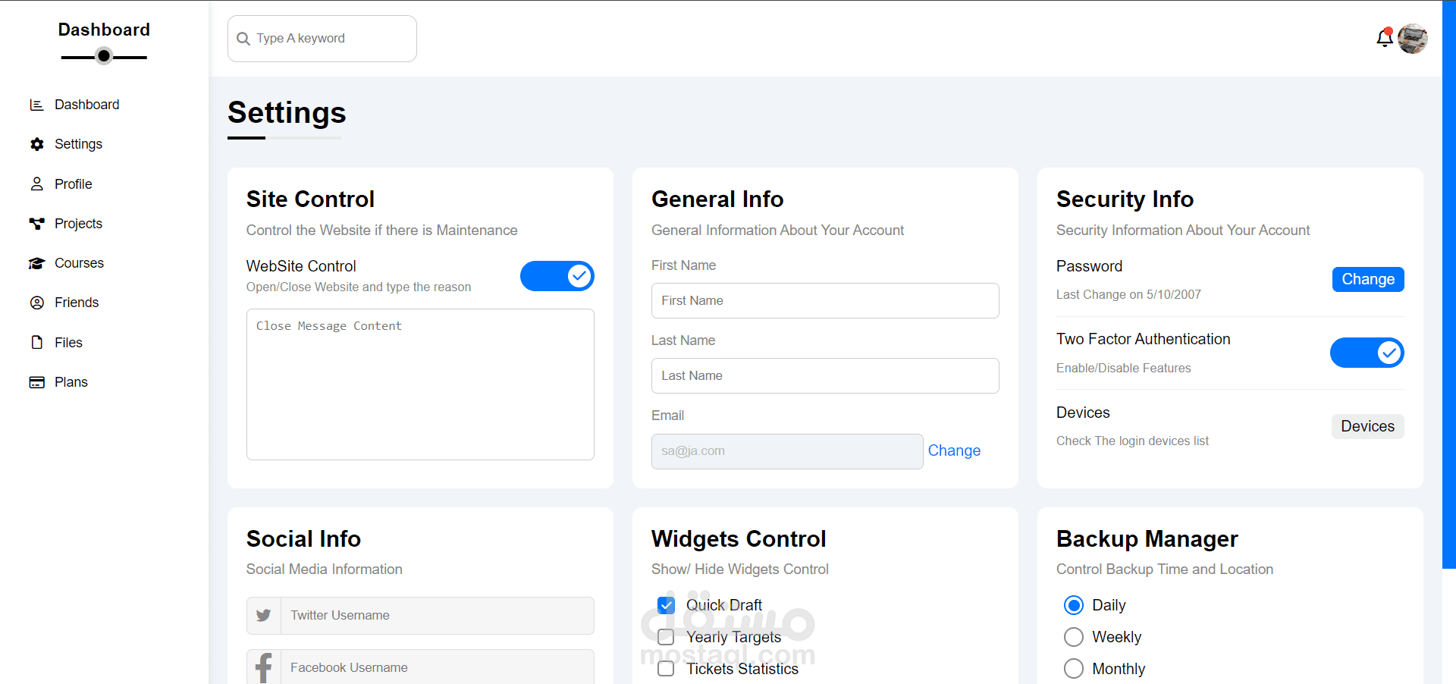Open the Devices list button

[1367, 426]
